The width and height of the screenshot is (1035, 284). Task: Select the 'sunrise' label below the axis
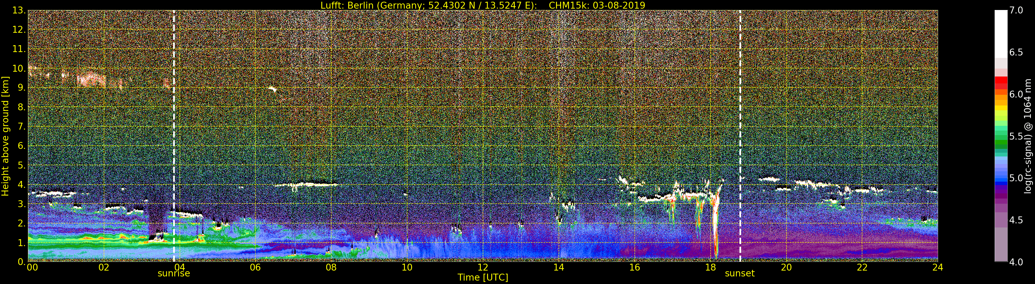click(x=173, y=274)
